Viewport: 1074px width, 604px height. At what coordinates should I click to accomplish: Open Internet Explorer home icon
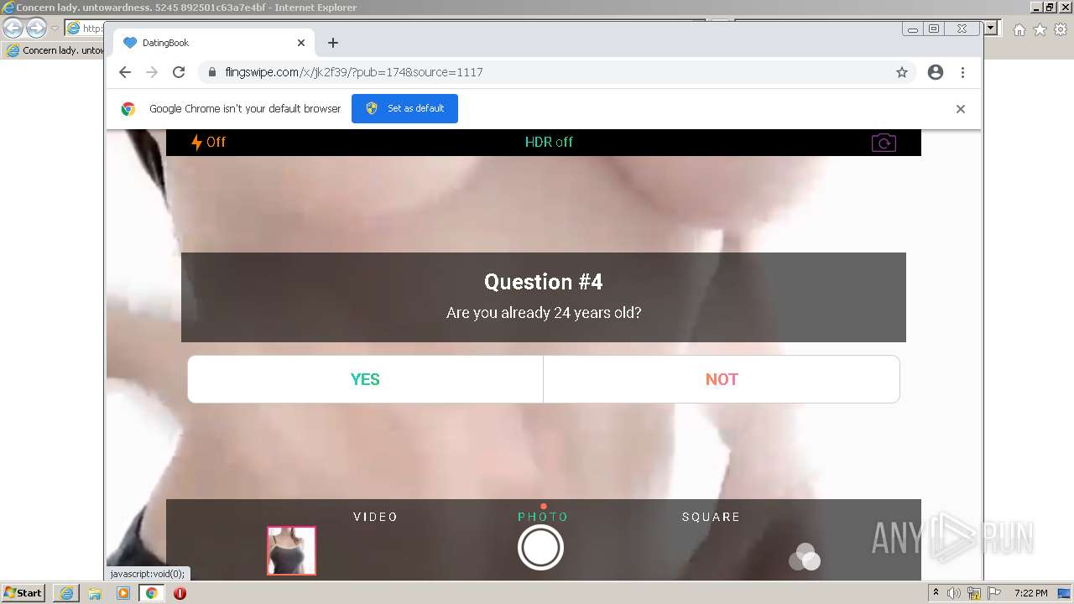[1019, 29]
